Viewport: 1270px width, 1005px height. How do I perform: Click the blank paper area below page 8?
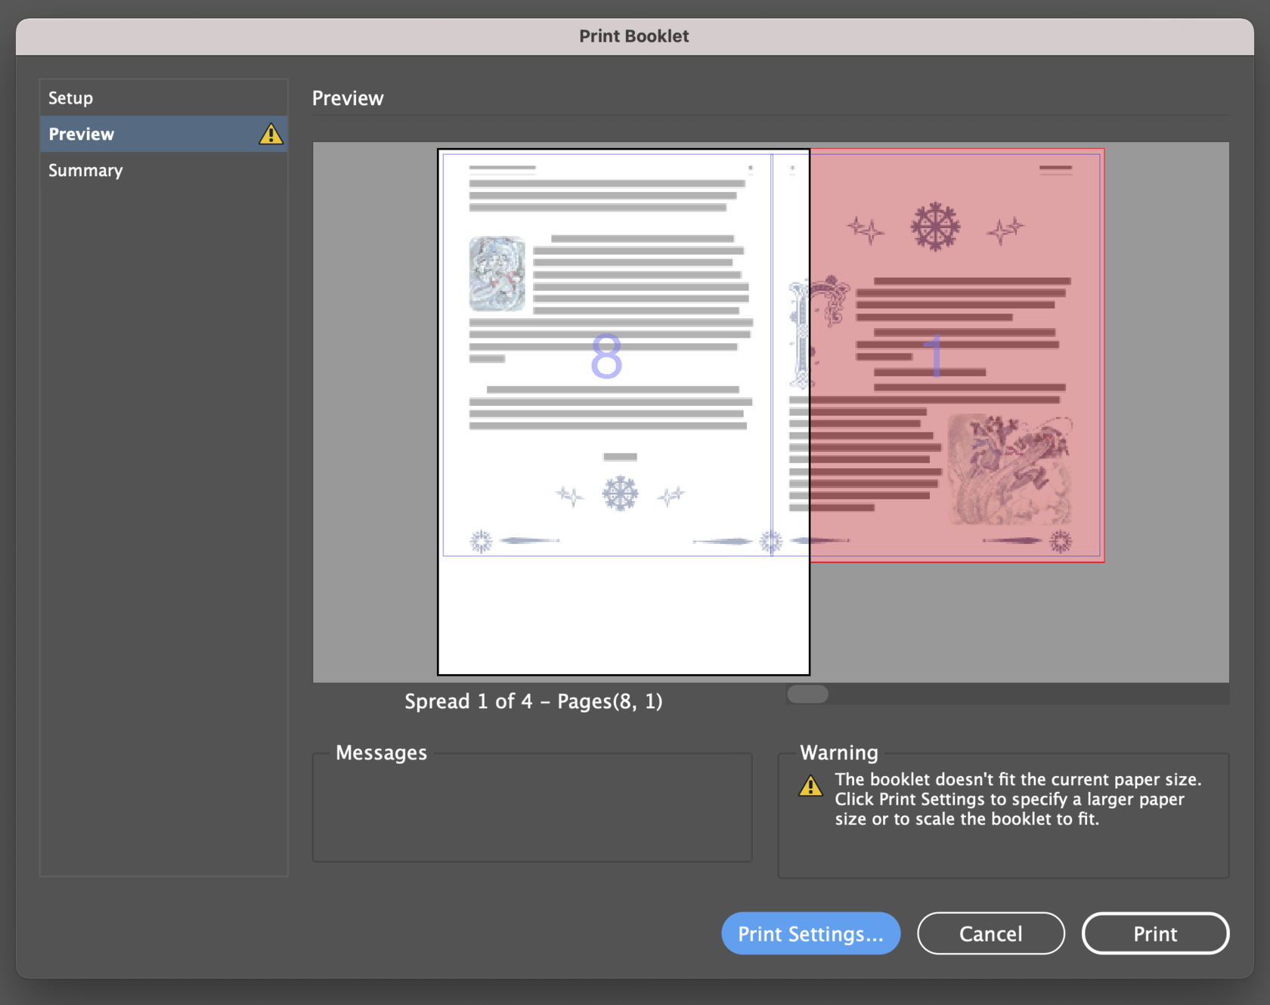623,616
